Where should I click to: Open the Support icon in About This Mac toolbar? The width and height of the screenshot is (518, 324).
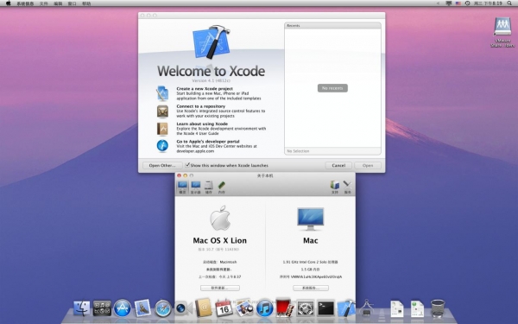pos(335,187)
